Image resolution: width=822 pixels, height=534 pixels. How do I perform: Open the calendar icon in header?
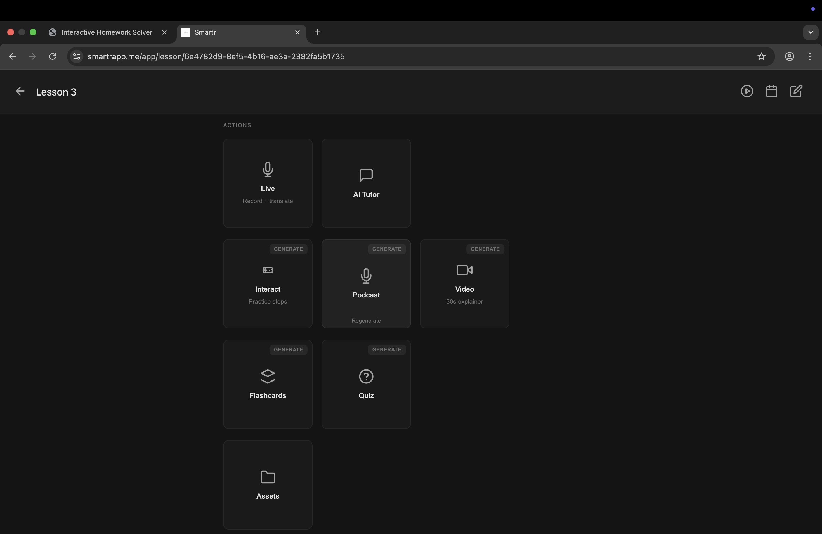pyautogui.click(x=771, y=91)
